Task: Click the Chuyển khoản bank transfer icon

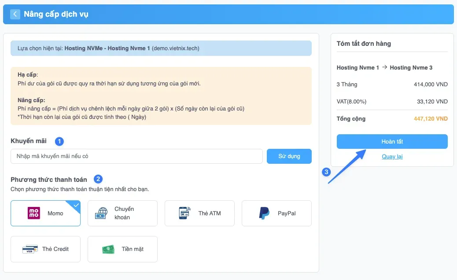Action: click(x=101, y=214)
